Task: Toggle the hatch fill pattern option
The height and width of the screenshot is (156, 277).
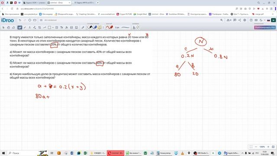Action: pos(138,27)
